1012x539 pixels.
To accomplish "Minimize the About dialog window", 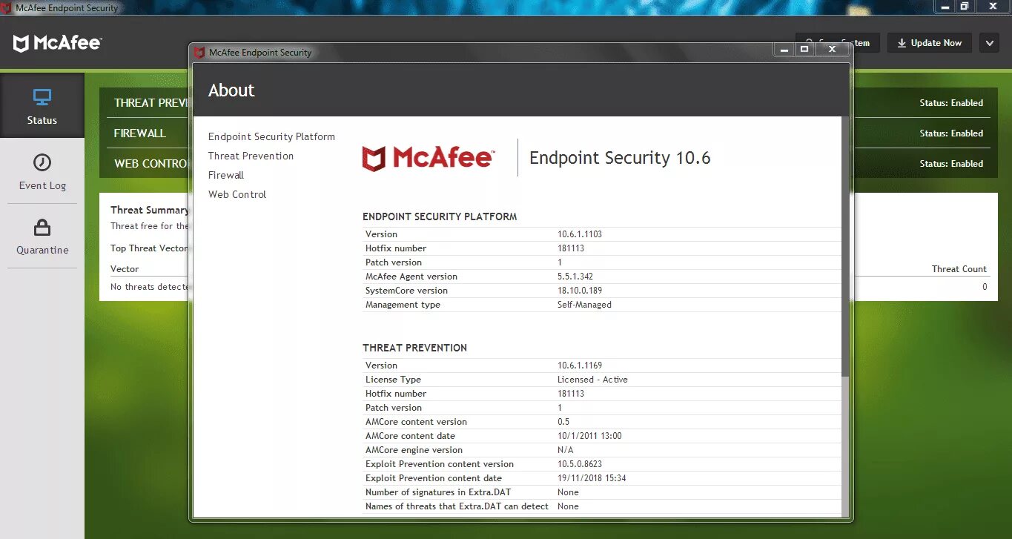I will 784,50.
